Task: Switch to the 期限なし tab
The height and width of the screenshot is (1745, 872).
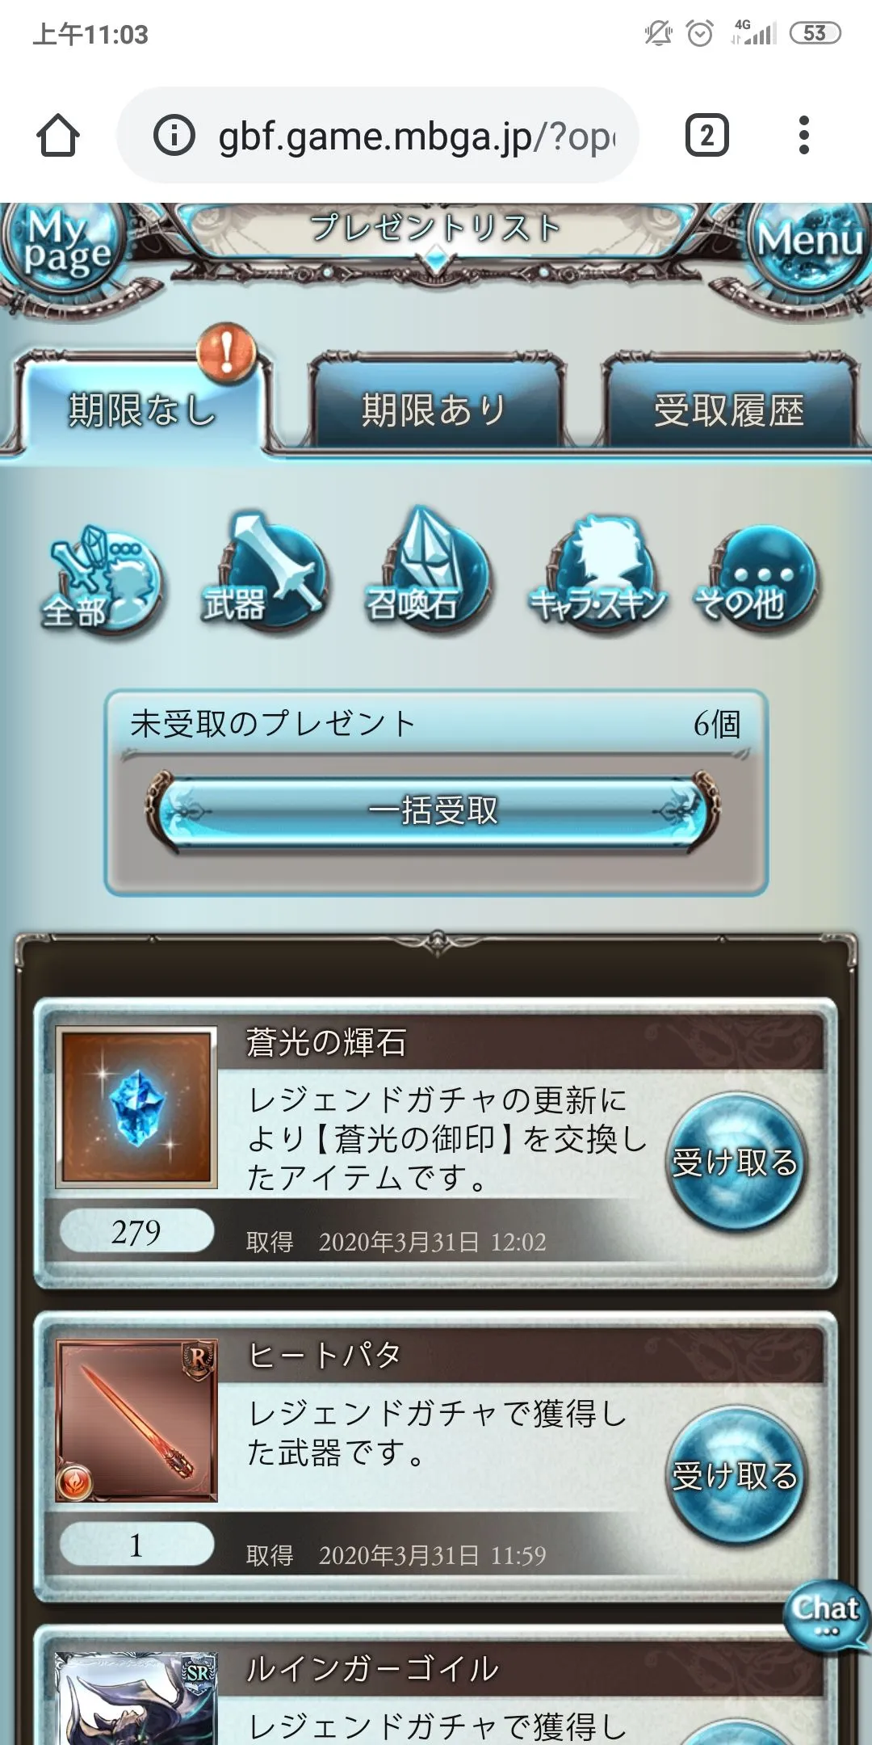Action: (143, 402)
